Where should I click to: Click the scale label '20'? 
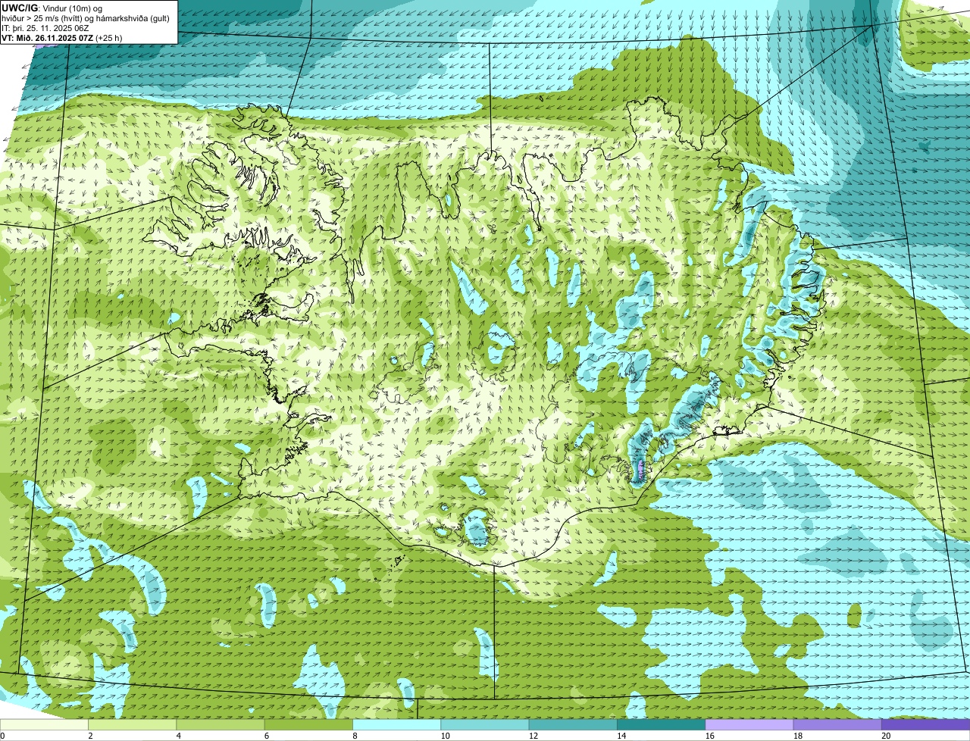tap(886, 736)
